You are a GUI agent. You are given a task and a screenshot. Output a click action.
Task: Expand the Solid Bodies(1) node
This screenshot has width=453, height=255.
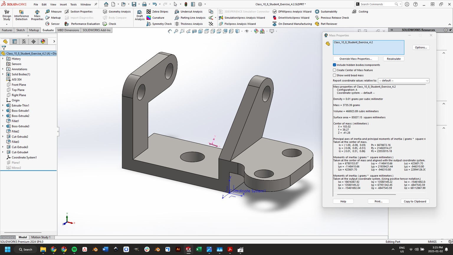3,74
